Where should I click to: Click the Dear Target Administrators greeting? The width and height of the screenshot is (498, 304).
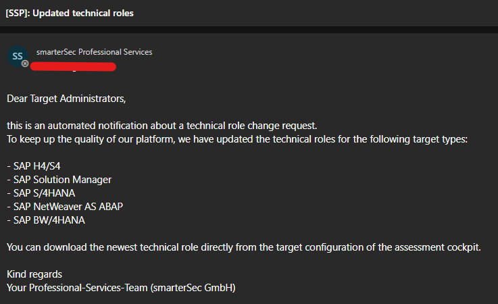(x=66, y=99)
